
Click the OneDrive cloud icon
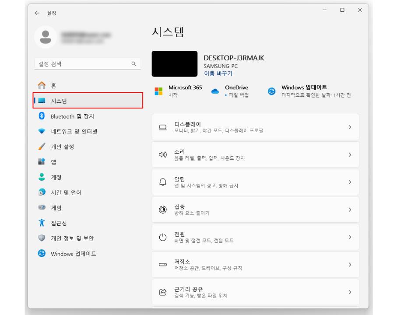pos(215,91)
